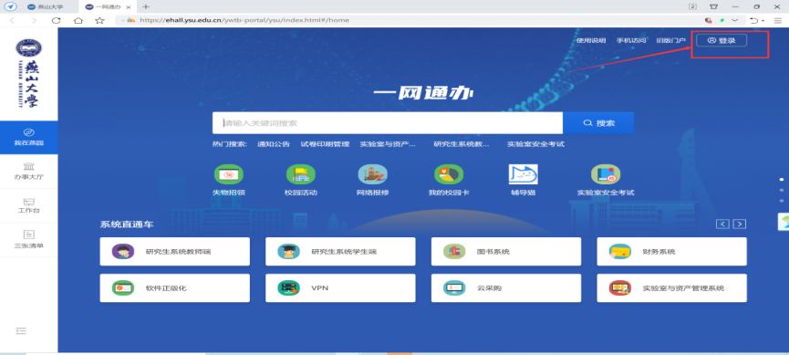Open the VPN system shortcut card
The width and height of the screenshot is (789, 355).
340,288
